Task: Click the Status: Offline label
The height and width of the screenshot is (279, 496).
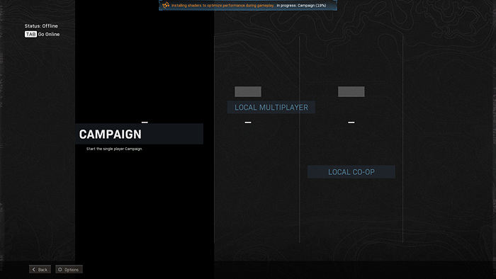Action: (x=41, y=26)
